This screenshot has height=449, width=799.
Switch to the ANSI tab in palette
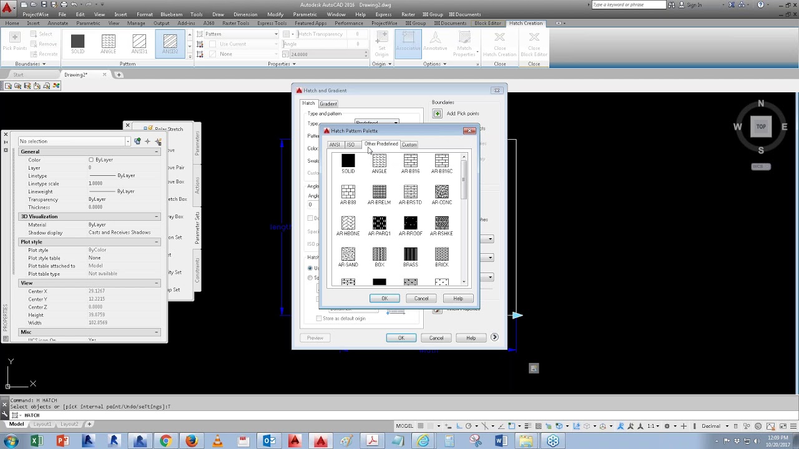coord(335,145)
